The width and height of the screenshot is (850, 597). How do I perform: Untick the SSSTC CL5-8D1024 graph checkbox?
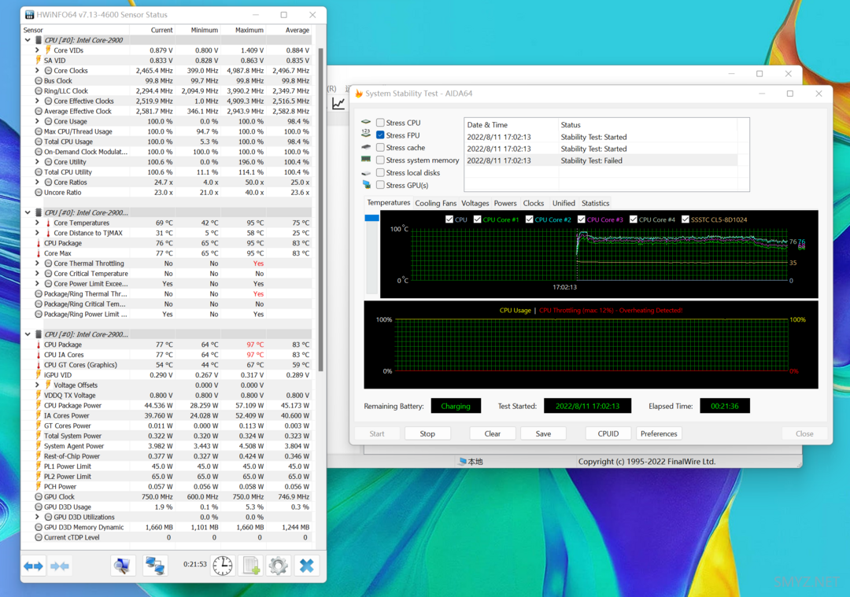tap(686, 219)
